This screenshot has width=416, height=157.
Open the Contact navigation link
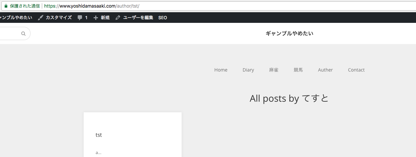[356, 70]
